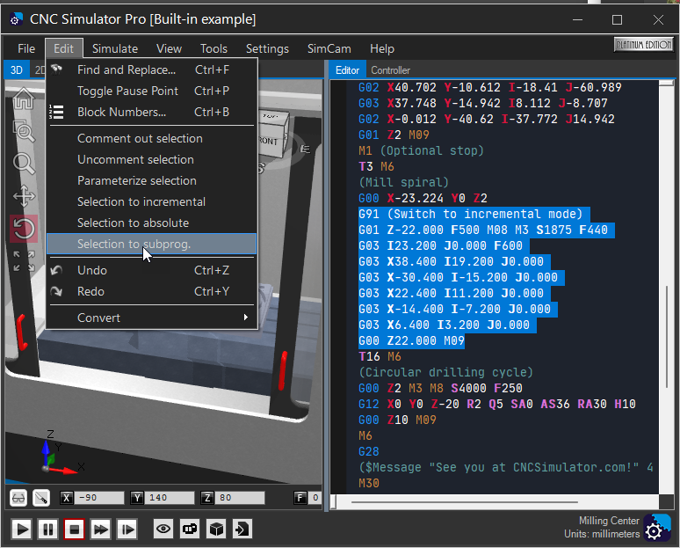Click the "(Mill spiral)" comment line
Screen dimensions: 680x548
tap(403, 182)
